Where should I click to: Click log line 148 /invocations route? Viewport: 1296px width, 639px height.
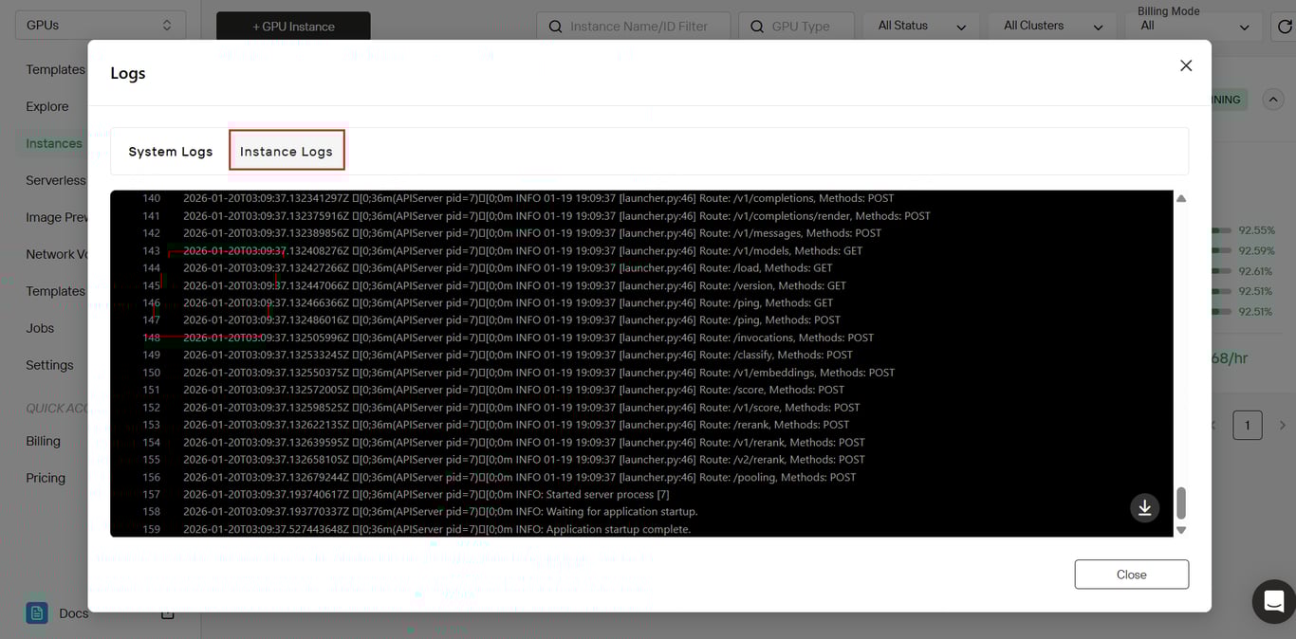point(528,338)
